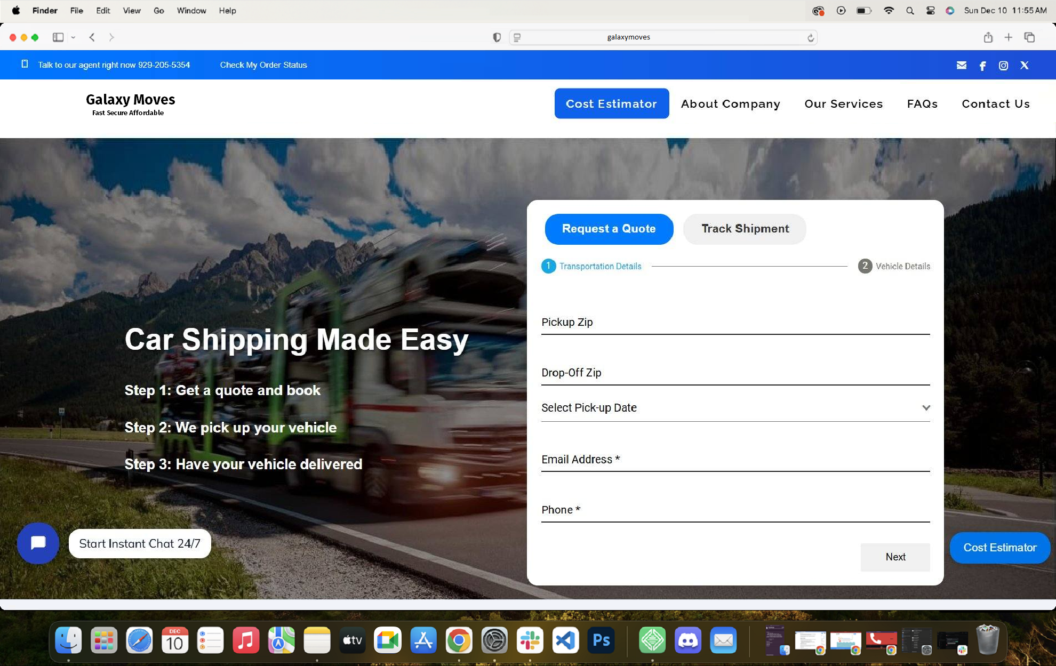This screenshot has height=666, width=1056.
Task: Click the Pickup Zip input field
Action: [x=735, y=323]
